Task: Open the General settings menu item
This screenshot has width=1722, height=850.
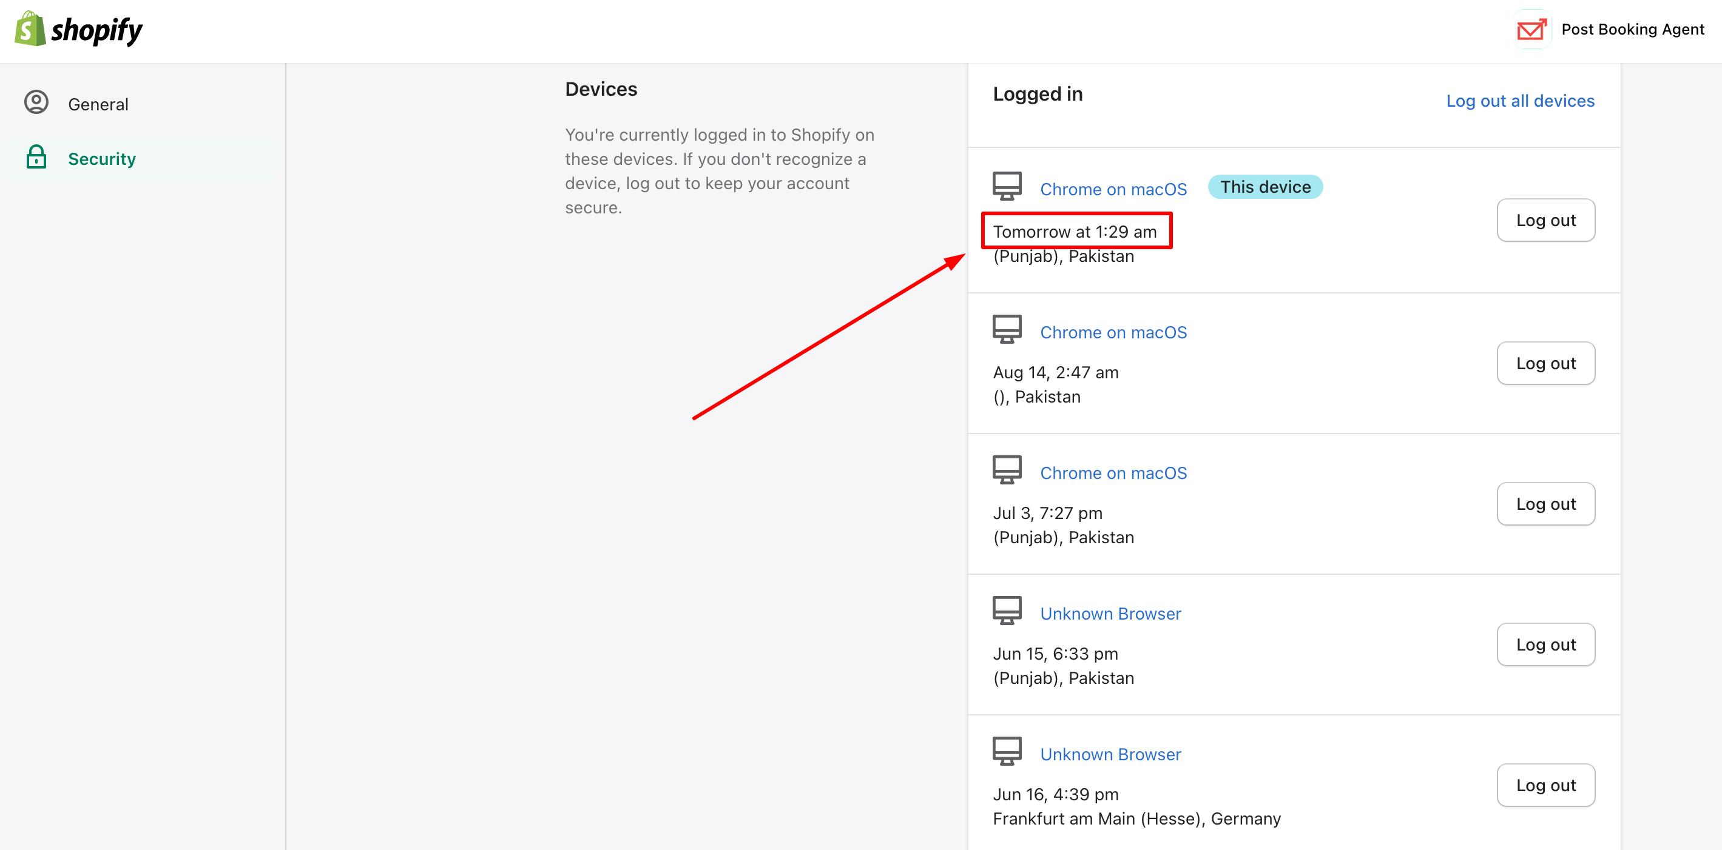Action: (98, 104)
